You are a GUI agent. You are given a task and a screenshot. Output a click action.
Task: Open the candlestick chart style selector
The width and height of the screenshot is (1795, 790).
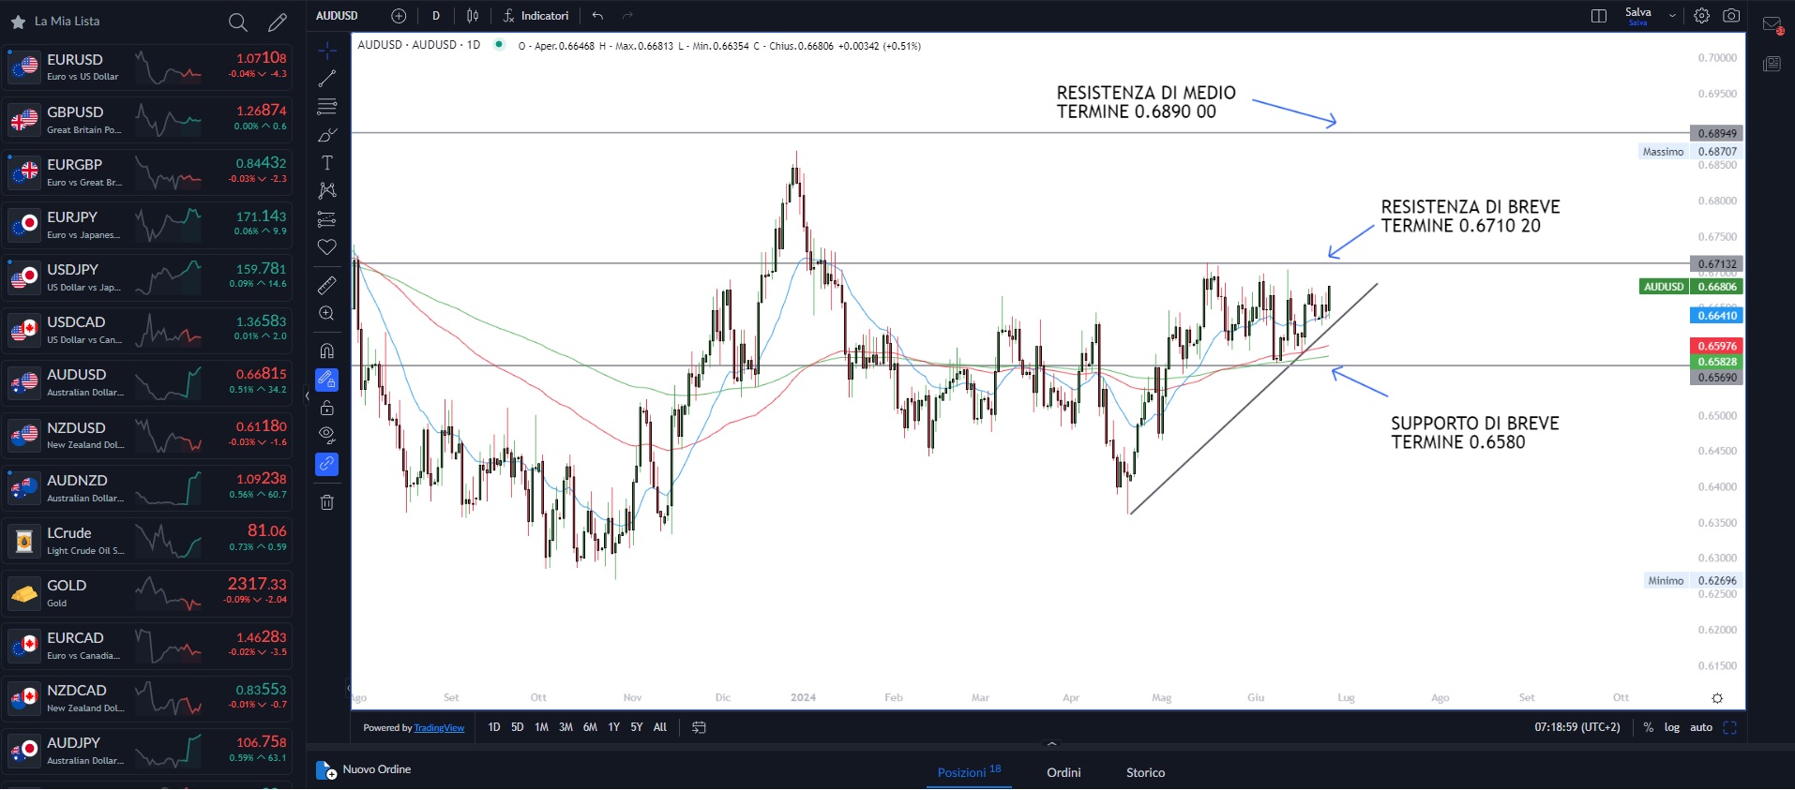tap(473, 16)
